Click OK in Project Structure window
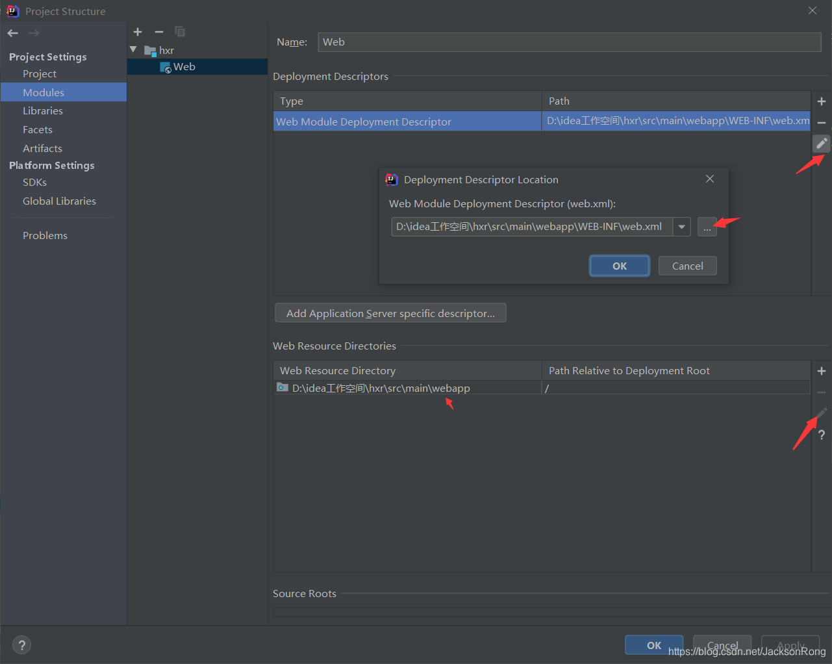Viewport: 832px width, 664px height. (654, 645)
